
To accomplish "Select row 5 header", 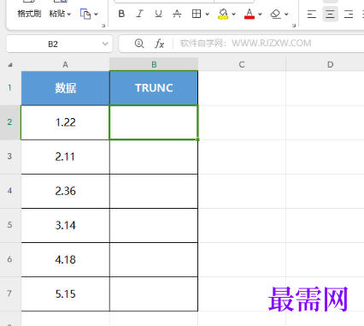I will [x=10, y=225].
